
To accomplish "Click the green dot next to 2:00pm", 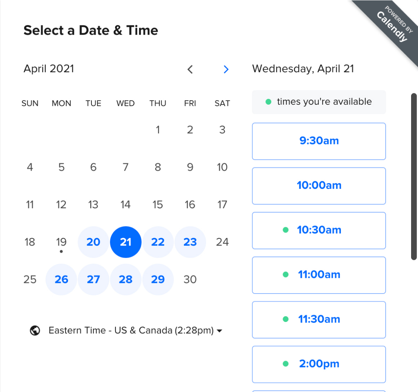I will point(286,364).
